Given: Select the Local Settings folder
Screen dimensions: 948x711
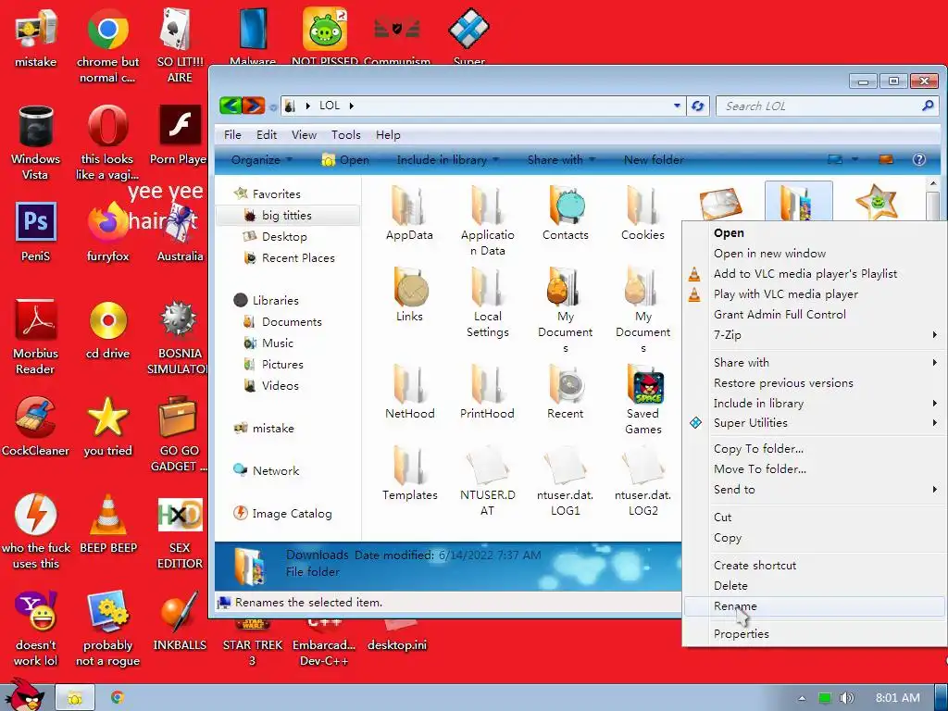Looking at the screenshot, I should 487,303.
